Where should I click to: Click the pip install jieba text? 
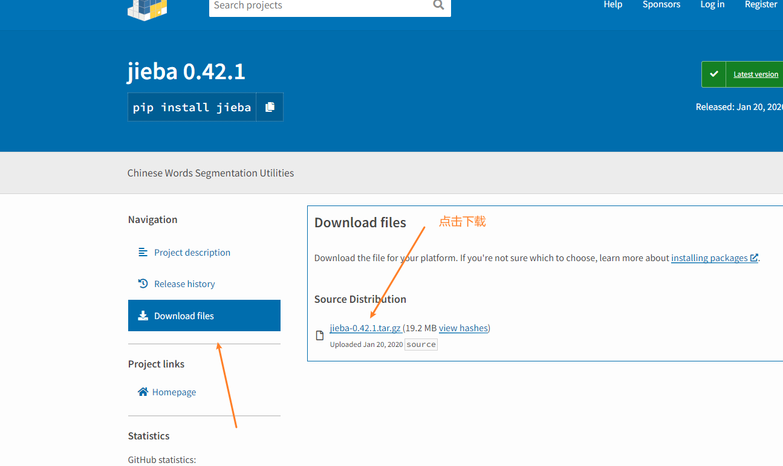(192, 108)
